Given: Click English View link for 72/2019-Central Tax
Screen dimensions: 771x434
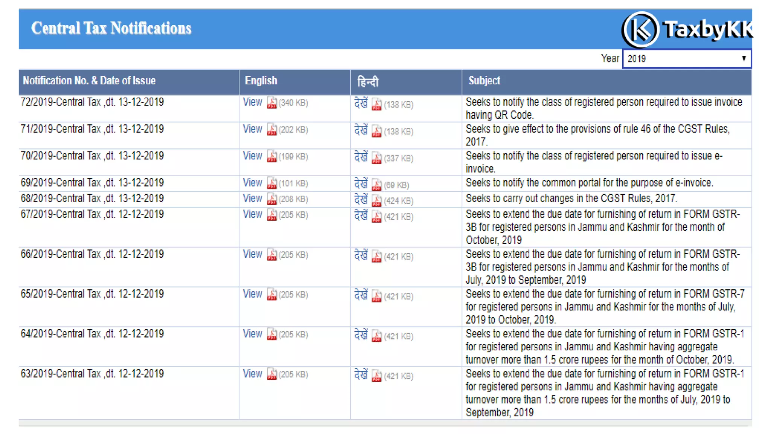Looking at the screenshot, I should (252, 102).
